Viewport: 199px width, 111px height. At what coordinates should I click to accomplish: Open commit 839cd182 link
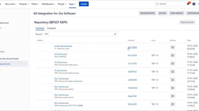click(x=132, y=104)
